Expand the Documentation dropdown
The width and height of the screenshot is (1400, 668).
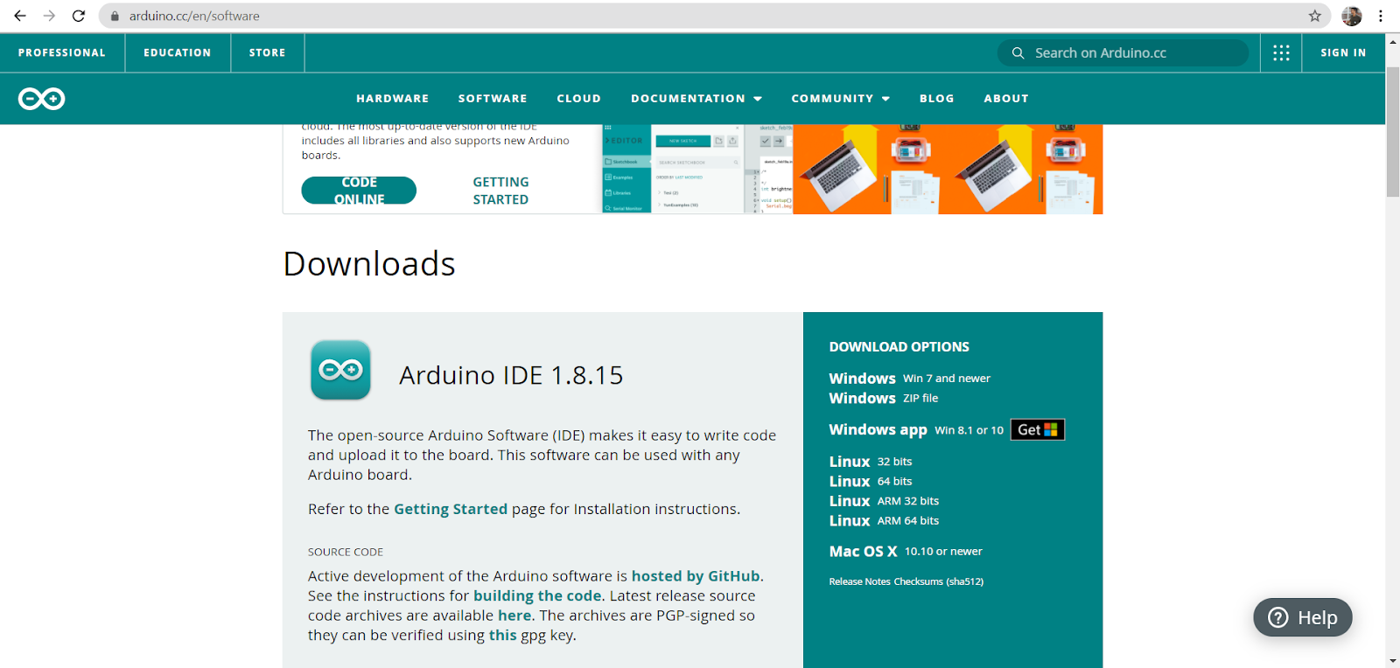click(696, 99)
